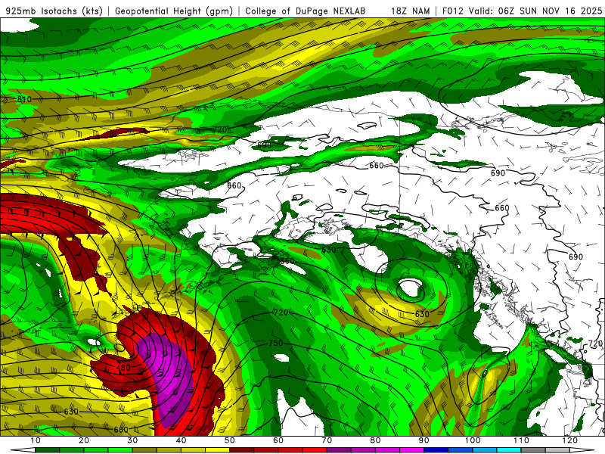
Task: Click the 60 kt value on the color scale
Action: tap(278, 440)
